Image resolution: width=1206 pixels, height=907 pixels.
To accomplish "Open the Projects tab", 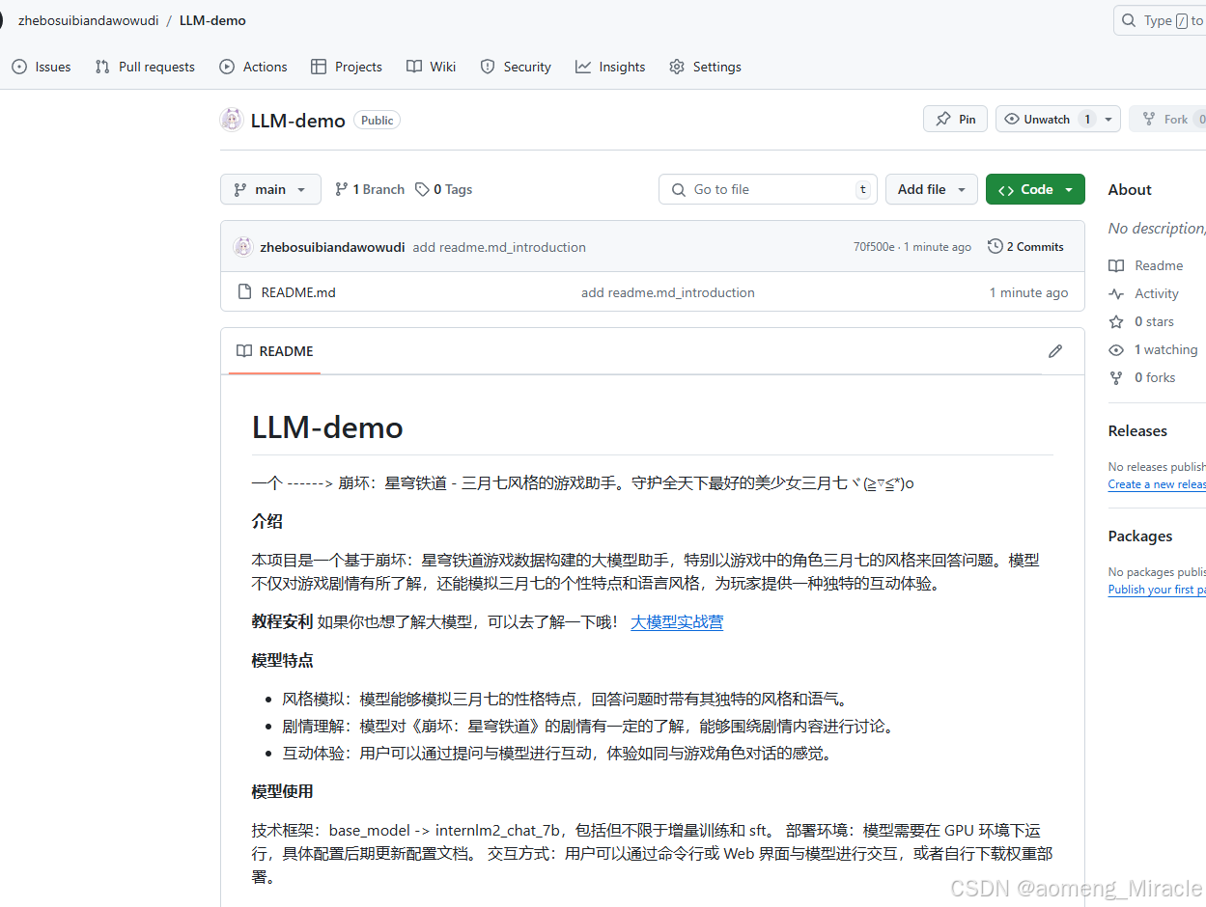I will (347, 67).
